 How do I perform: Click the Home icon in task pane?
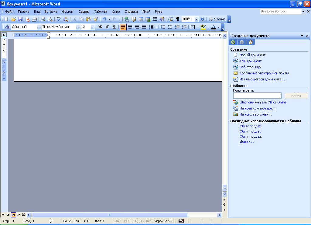coord(251,42)
